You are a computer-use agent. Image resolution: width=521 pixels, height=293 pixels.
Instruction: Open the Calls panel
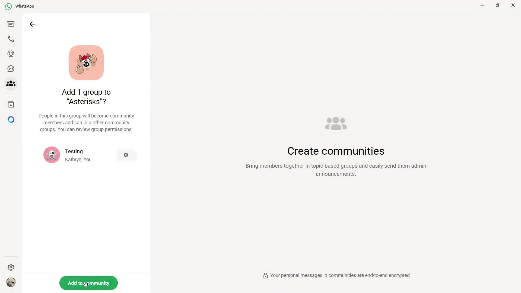click(x=11, y=39)
